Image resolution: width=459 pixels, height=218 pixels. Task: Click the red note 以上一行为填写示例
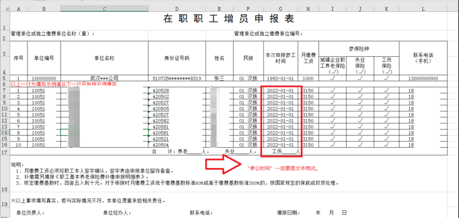63,84
